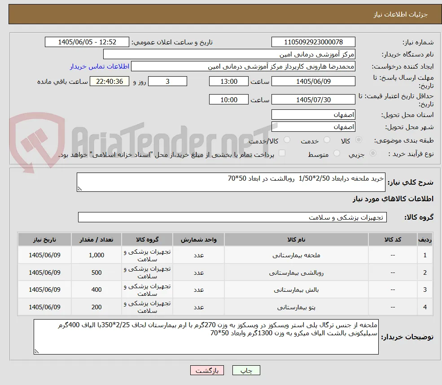This screenshot has height=385, width=442.
Task: Click the remaining days field showing 3
Action: point(167,82)
